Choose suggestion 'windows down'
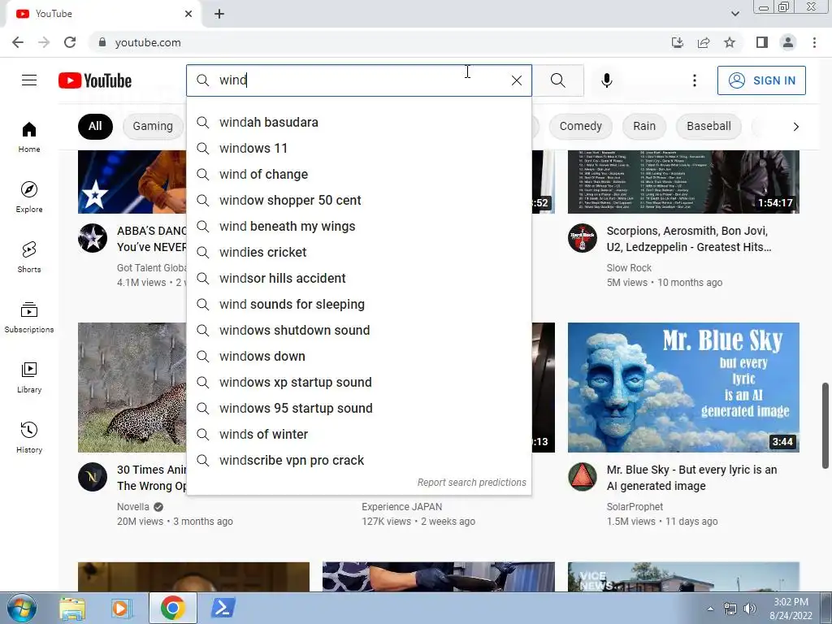Viewport: 832px width, 624px height. click(x=358, y=356)
